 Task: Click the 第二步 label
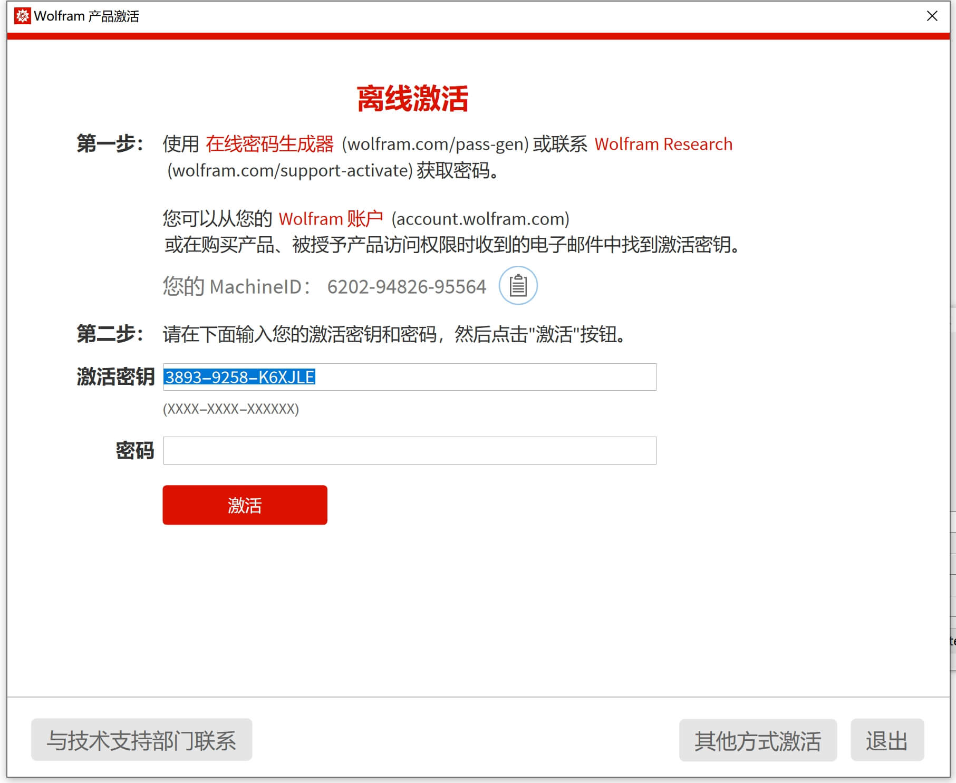110,334
